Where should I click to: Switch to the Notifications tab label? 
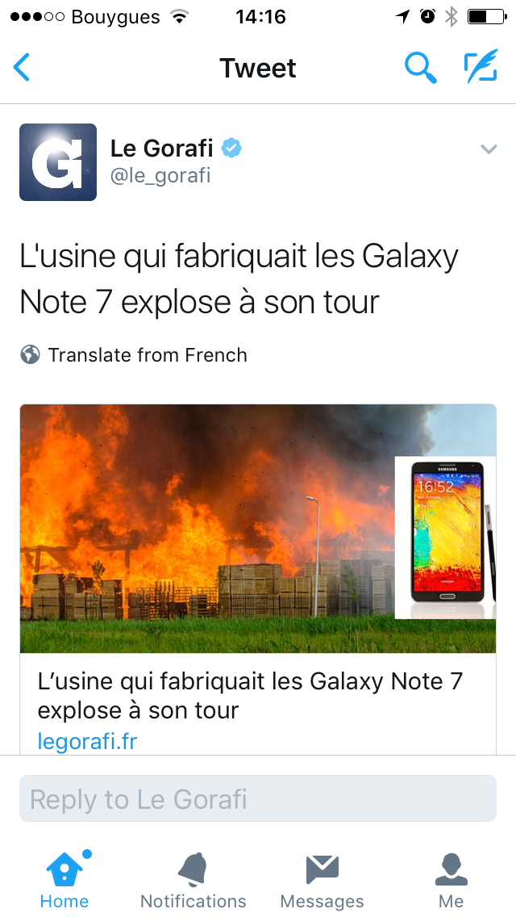193,901
